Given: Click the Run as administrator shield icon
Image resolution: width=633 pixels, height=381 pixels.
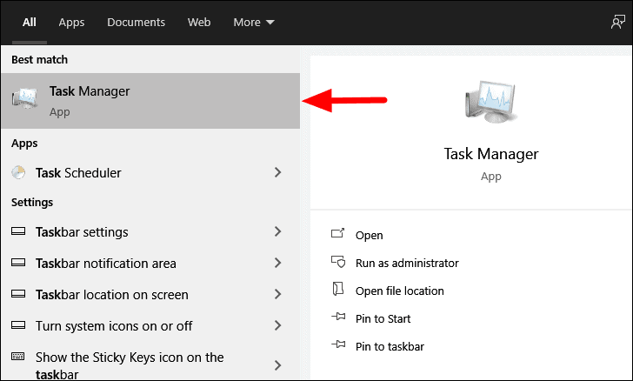Looking at the screenshot, I should click(x=338, y=262).
